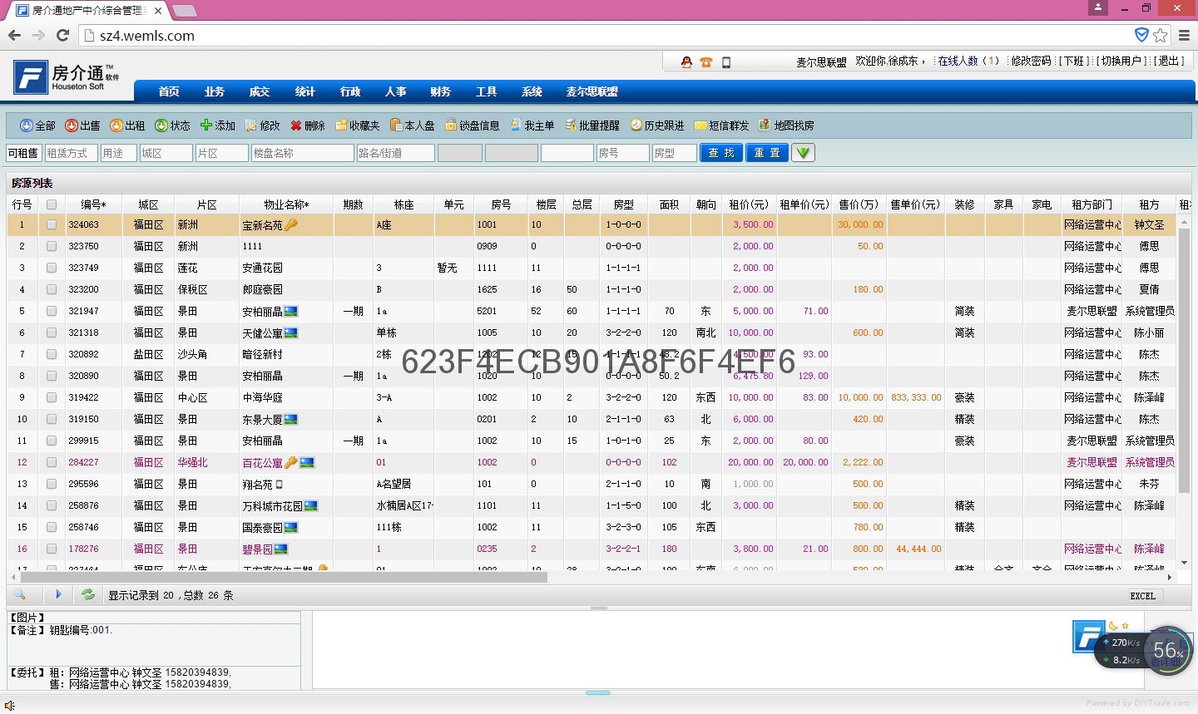The width and height of the screenshot is (1198, 714).
Task: Open the 房型 room type dropdown
Action: [674, 153]
